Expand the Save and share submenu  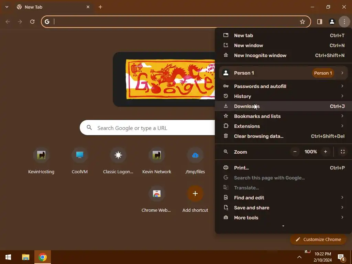point(283,208)
